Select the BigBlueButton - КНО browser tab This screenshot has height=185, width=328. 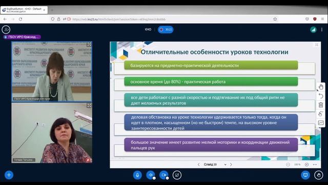(24, 10)
